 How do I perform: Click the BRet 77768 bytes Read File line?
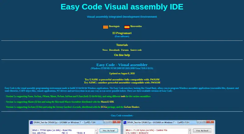coord(52,130)
